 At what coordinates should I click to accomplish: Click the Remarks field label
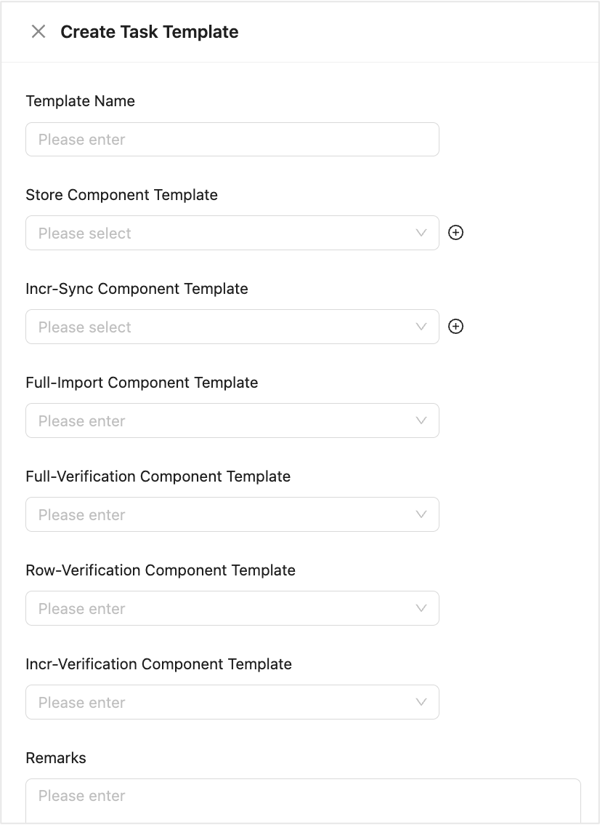(x=56, y=758)
